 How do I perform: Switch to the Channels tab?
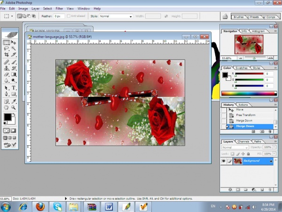click(x=243, y=141)
